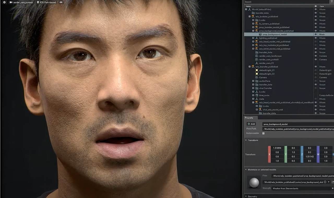Click the time_node compute node icon

click(x=257, y=95)
